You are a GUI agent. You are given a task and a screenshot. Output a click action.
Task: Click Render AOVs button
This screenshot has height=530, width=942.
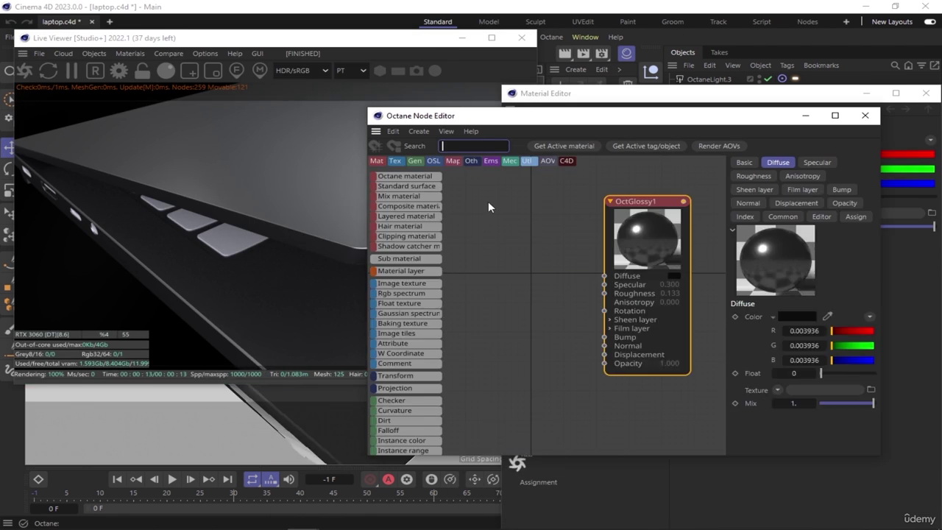(x=719, y=146)
